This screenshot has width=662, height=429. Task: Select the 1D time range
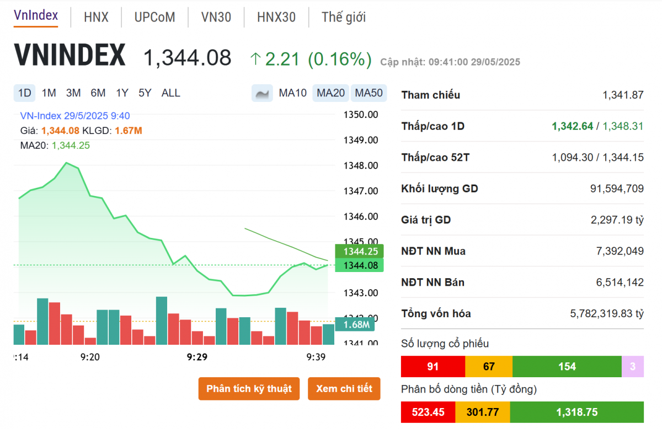pyautogui.click(x=25, y=93)
